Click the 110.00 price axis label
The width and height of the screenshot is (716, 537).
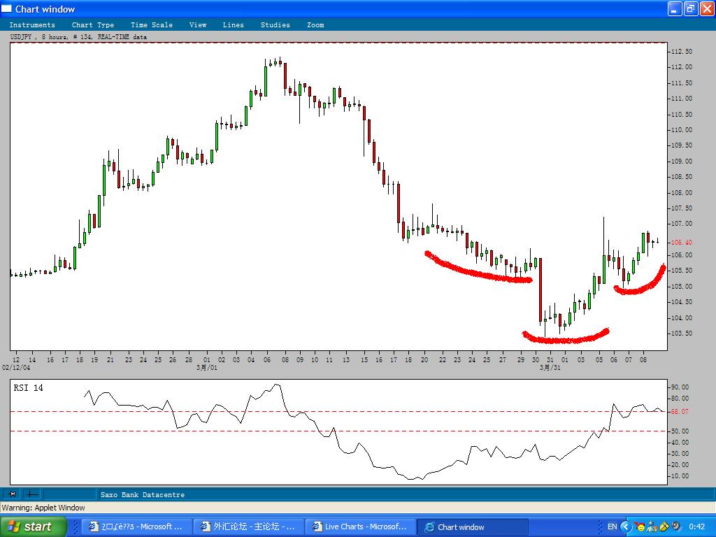pos(681,129)
